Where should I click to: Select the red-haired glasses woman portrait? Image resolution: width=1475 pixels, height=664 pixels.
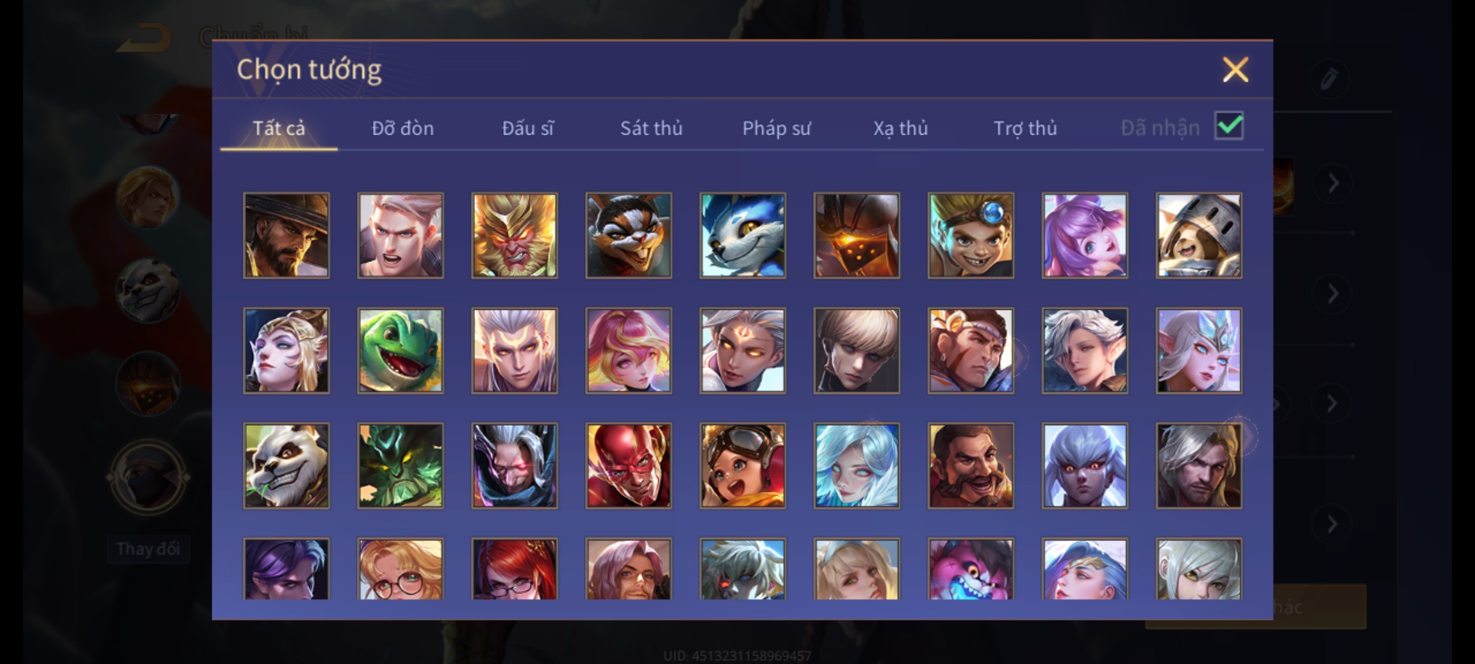coord(514,569)
